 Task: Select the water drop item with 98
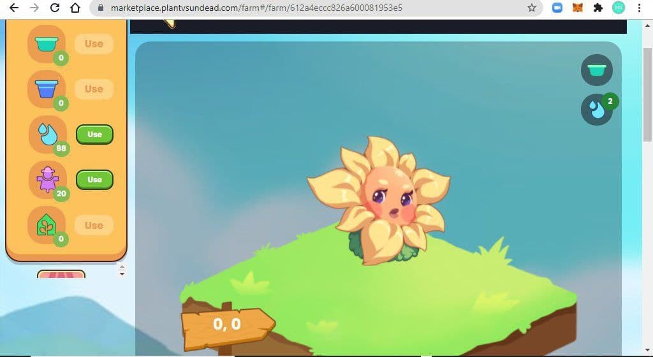tap(47, 134)
